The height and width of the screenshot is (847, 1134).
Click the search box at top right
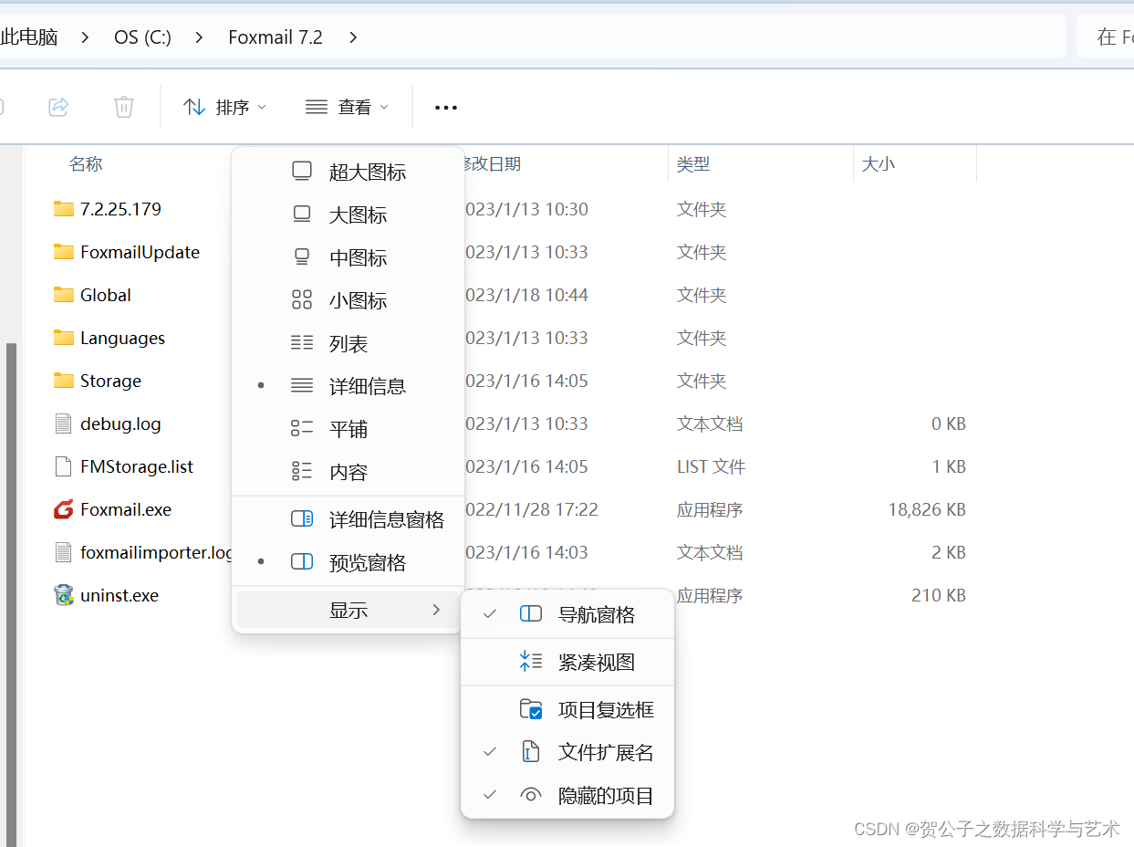[1106, 37]
